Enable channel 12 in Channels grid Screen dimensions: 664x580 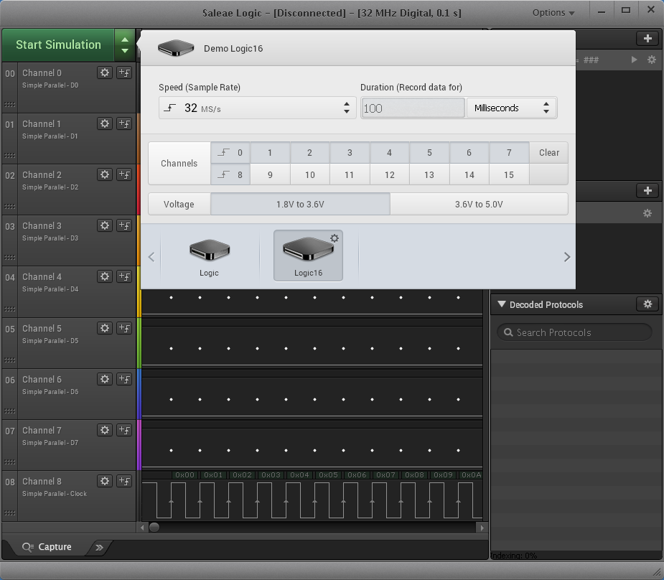390,174
